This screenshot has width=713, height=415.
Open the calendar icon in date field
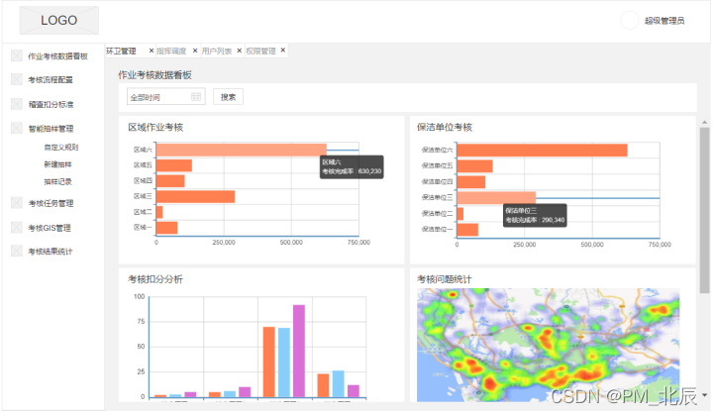(196, 96)
